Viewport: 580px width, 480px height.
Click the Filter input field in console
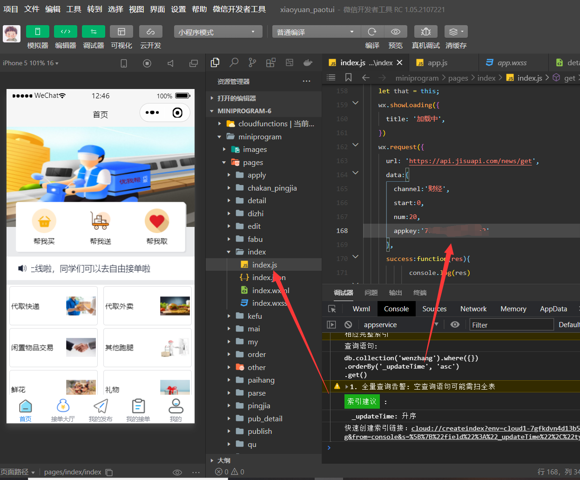tap(511, 324)
